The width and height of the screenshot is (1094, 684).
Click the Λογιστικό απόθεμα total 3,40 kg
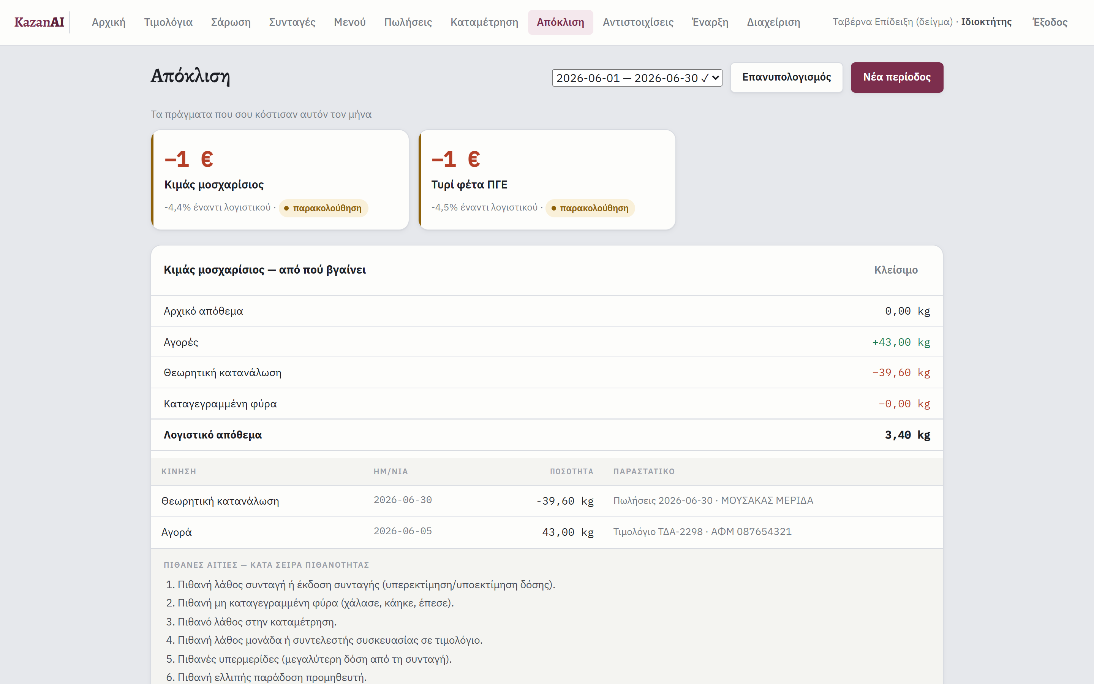pos(907,435)
